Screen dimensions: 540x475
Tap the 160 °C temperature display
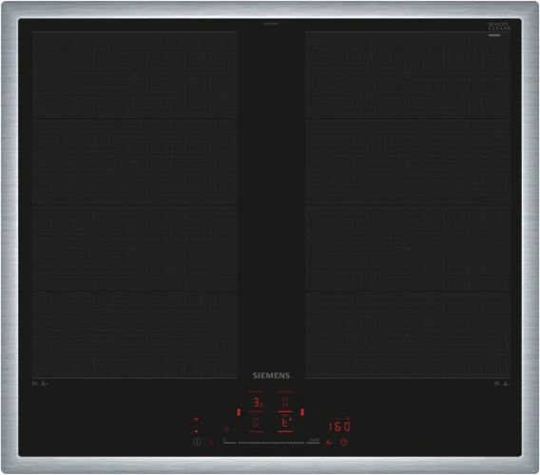(x=339, y=427)
